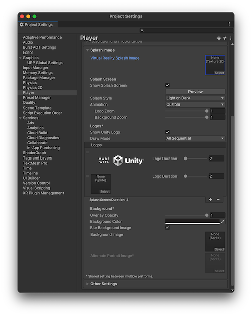Click the Overlay Opacity value field

[217, 215]
